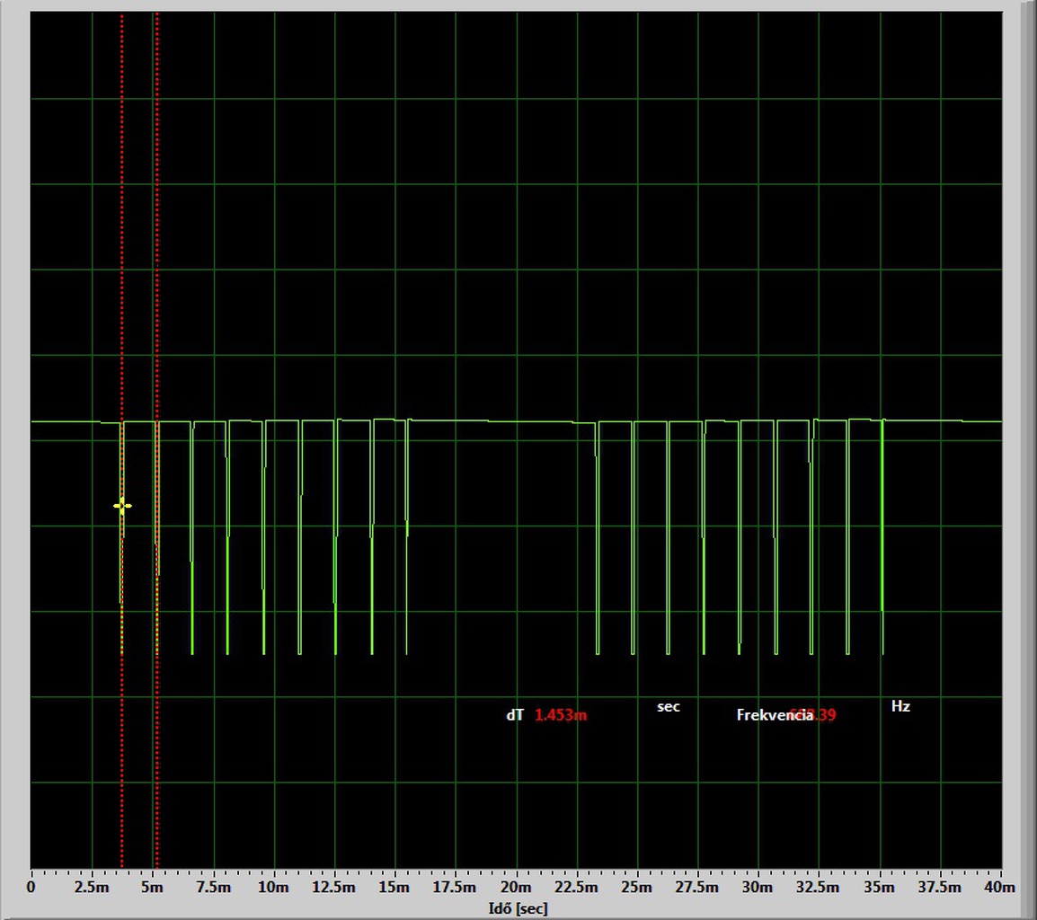Click the 10m time axis label
The height and width of the screenshot is (920, 1037).
(273, 888)
